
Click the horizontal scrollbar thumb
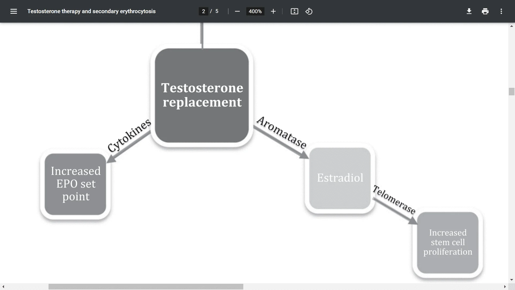146,287
